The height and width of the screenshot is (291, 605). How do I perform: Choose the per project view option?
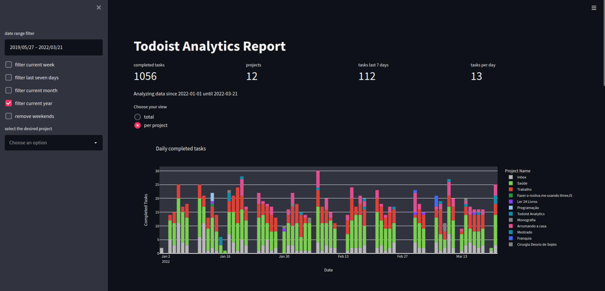[x=137, y=125]
